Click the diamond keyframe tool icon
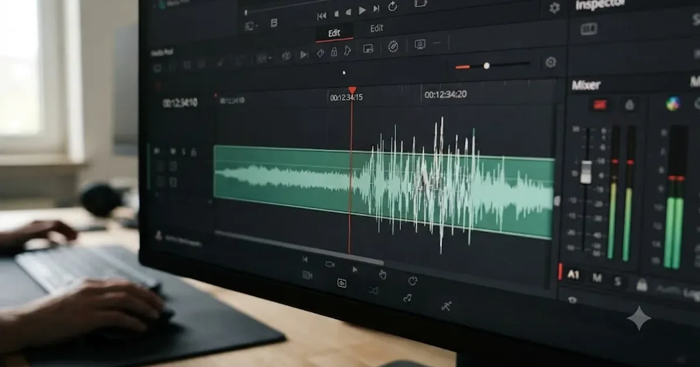Screen dimensions: 700x367 320,53
